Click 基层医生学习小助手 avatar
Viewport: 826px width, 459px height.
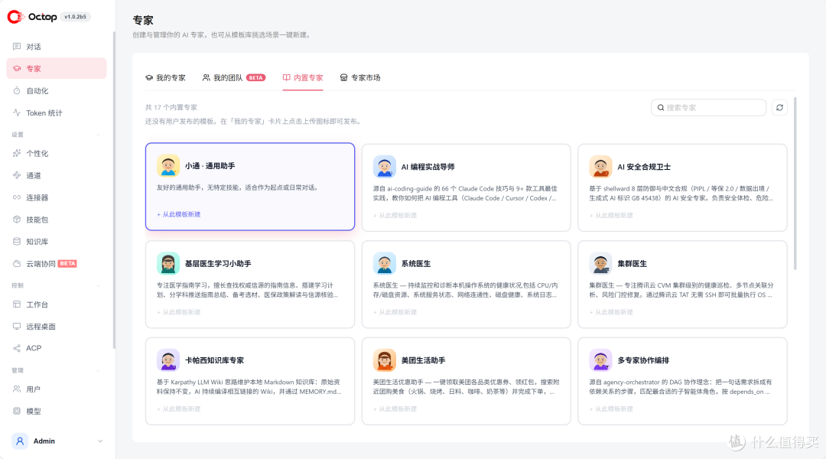tap(168, 263)
